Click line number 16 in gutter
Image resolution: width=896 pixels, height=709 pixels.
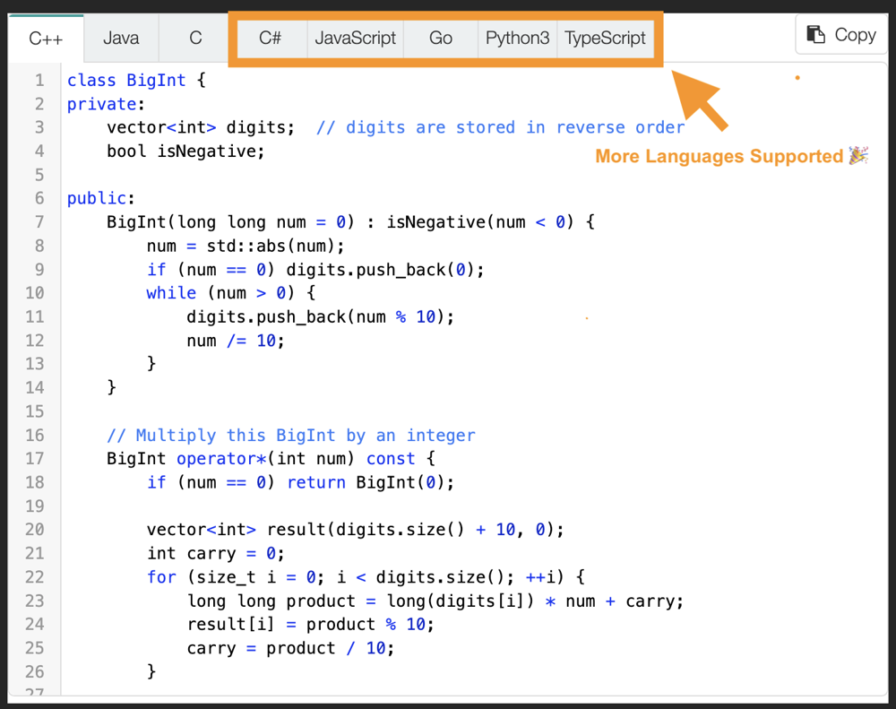[x=35, y=436]
